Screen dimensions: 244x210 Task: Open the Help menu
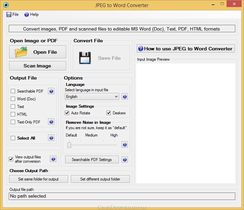point(31,14)
